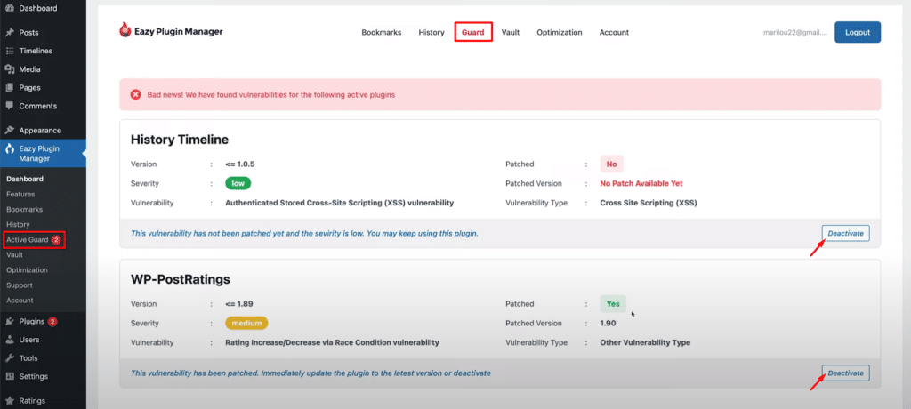Click the Dashboard gauge icon in sidebar
Viewport: 911px width, 409px height.
coord(9,8)
